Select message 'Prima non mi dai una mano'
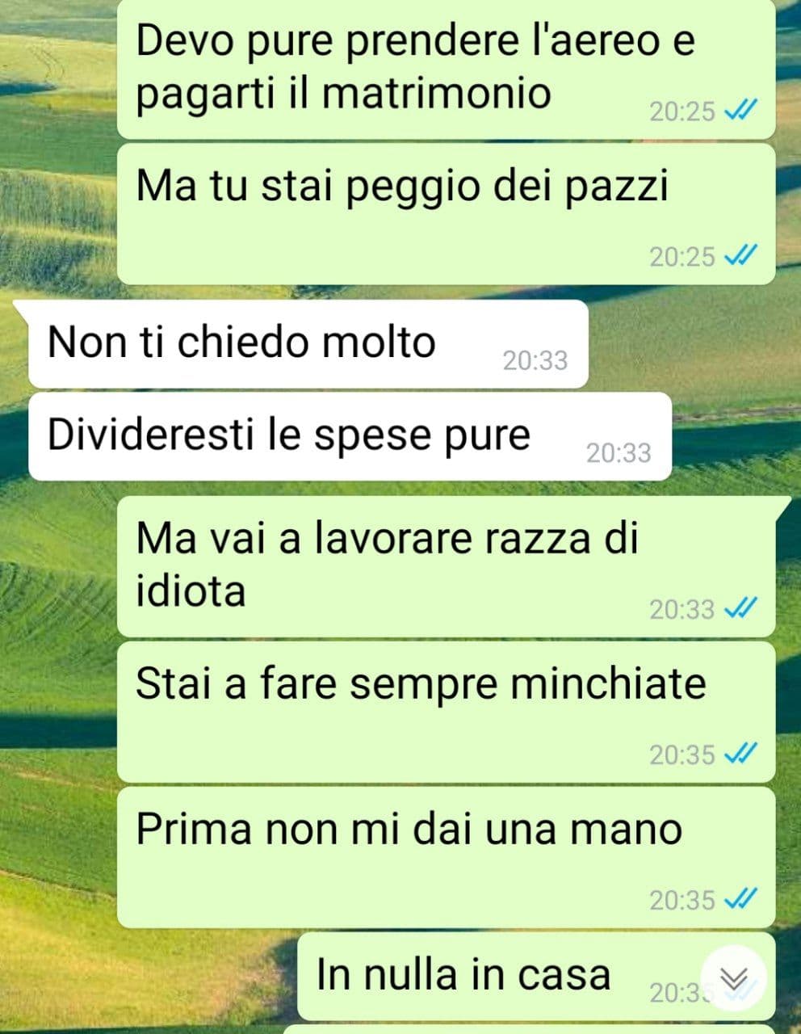The height and width of the screenshot is (1034, 801). coord(446,857)
